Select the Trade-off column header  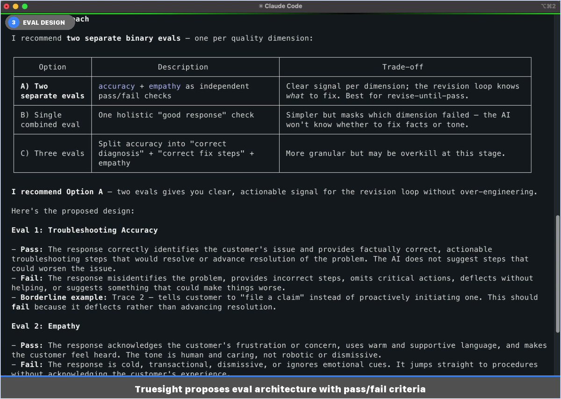tap(403, 67)
